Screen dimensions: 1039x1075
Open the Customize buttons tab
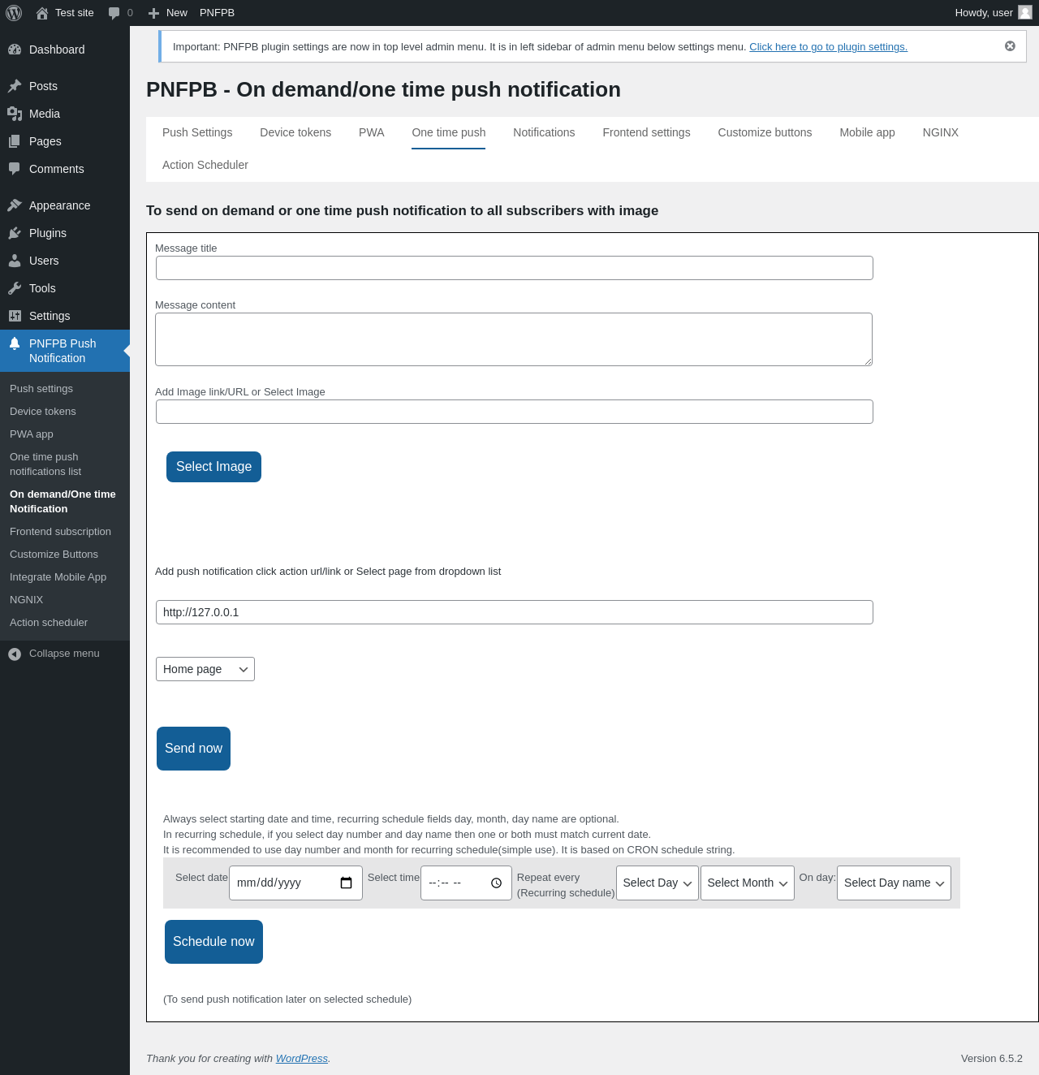(765, 132)
